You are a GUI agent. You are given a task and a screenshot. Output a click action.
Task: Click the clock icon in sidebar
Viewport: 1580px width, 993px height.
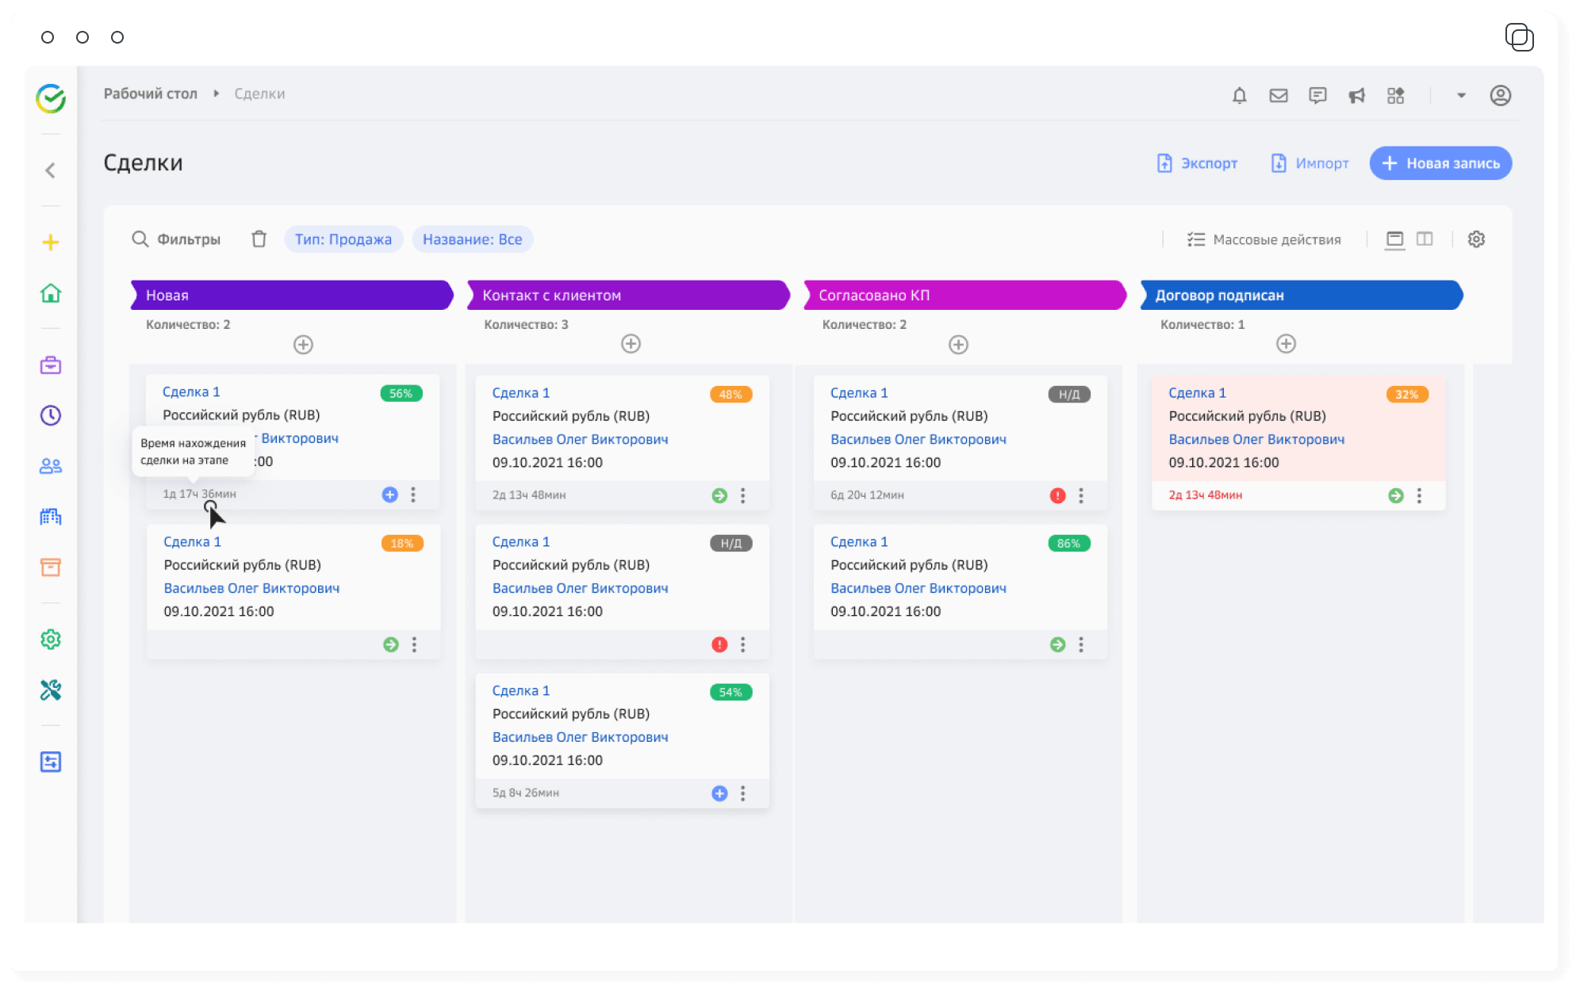click(x=51, y=415)
